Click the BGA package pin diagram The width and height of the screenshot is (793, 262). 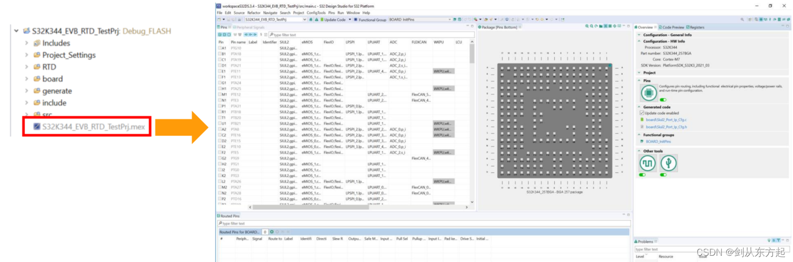point(554,120)
